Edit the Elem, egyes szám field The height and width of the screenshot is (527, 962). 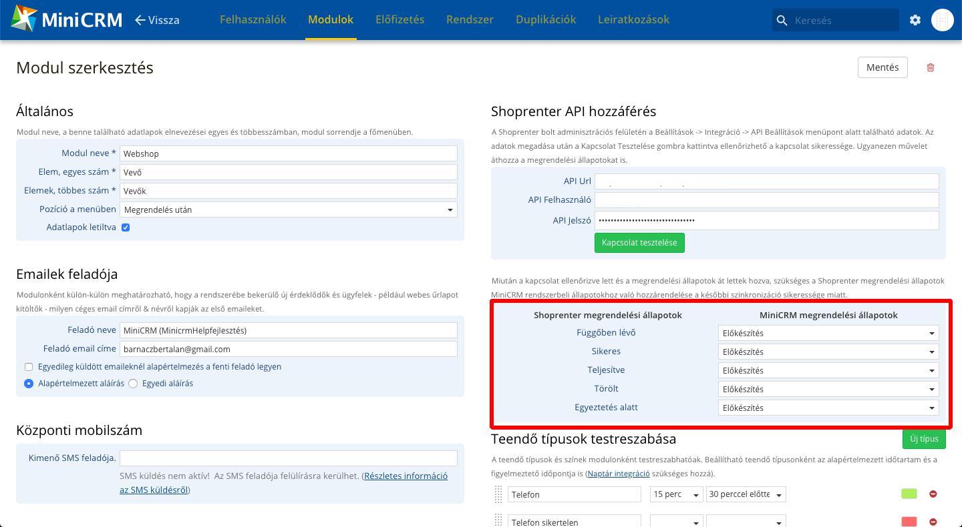[x=289, y=172]
